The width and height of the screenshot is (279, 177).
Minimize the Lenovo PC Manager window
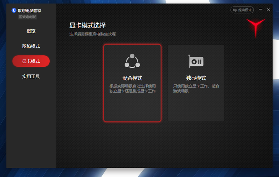click(261, 10)
